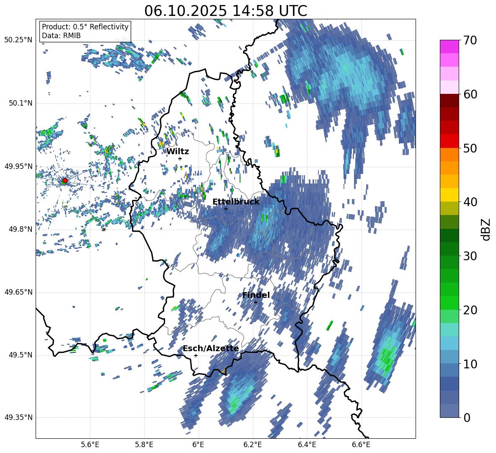496x453 pixels.
Task: Click the 49.8°N latitude label
Action: tap(20, 229)
